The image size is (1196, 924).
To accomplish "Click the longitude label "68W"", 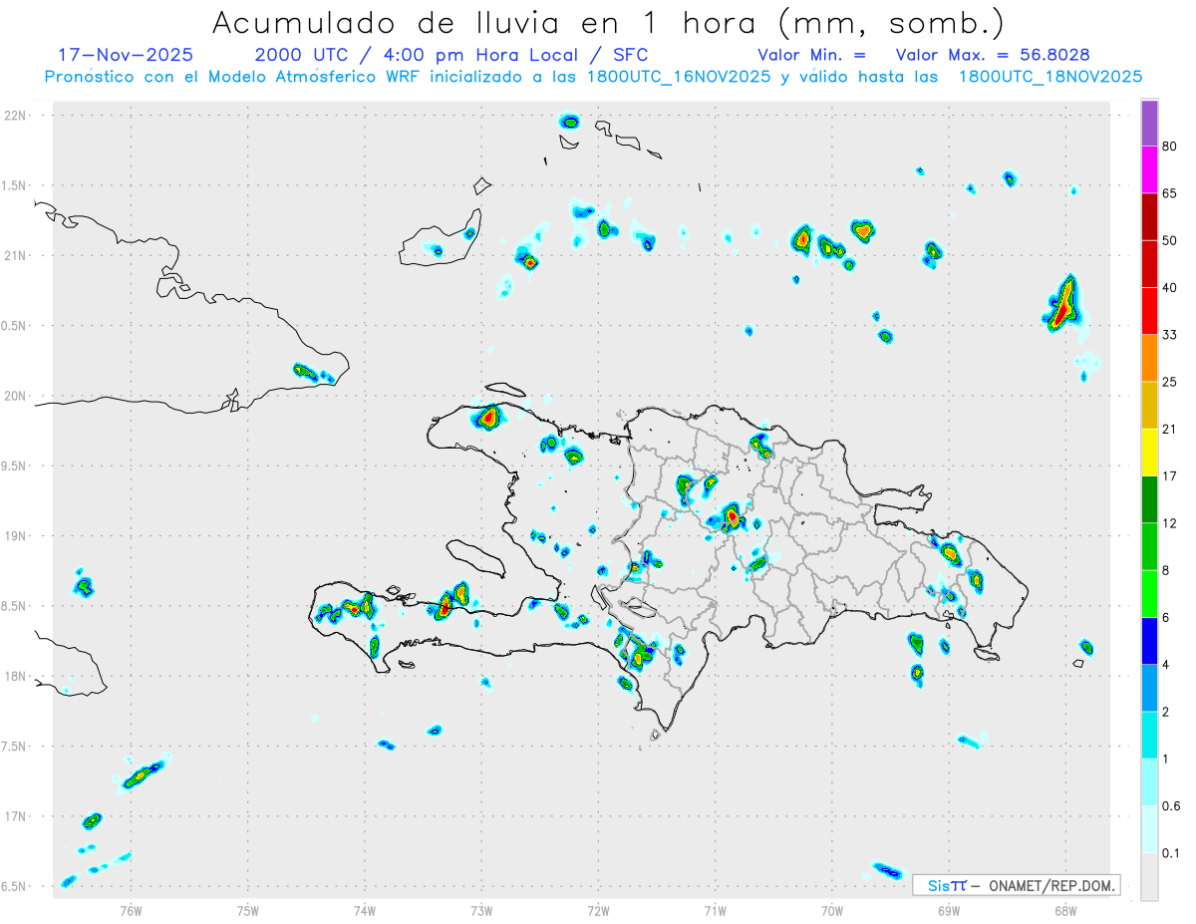I will tap(1065, 910).
